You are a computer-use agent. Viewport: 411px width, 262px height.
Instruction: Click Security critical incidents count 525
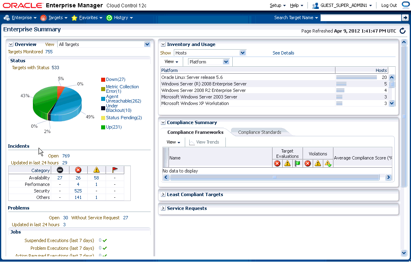tap(78, 191)
